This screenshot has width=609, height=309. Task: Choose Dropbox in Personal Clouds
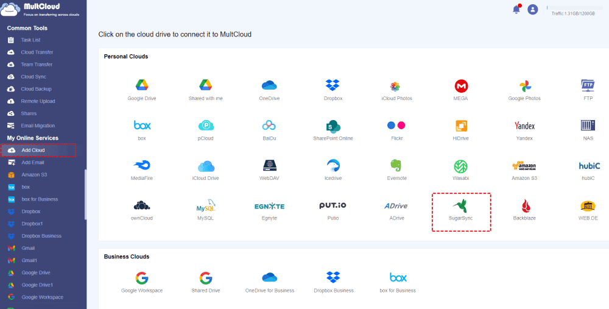click(333, 90)
